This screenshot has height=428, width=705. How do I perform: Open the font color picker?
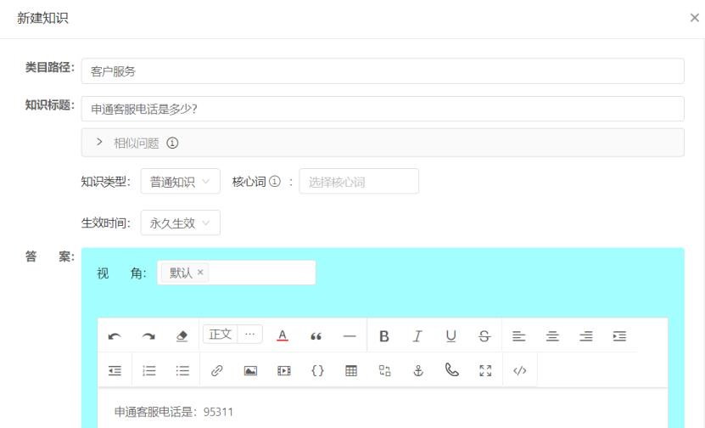283,335
